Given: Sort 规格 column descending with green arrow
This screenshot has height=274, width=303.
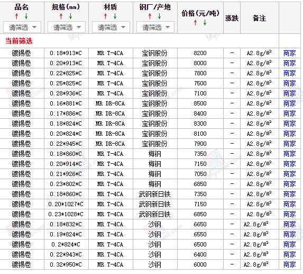Looking at the screenshot, I should 70,16.
